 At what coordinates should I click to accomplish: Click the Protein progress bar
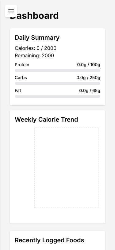58,71
